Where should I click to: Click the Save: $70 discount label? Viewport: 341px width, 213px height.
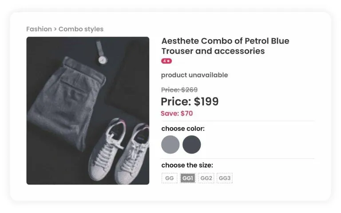[177, 113]
